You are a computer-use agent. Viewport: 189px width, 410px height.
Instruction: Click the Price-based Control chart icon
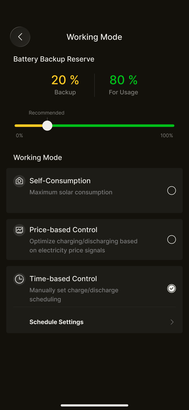[x=19, y=230]
